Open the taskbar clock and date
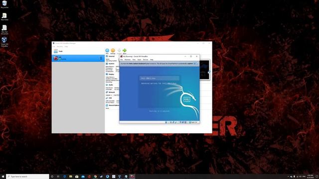This screenshot has height=179, width=319. [x=310, y=177]
